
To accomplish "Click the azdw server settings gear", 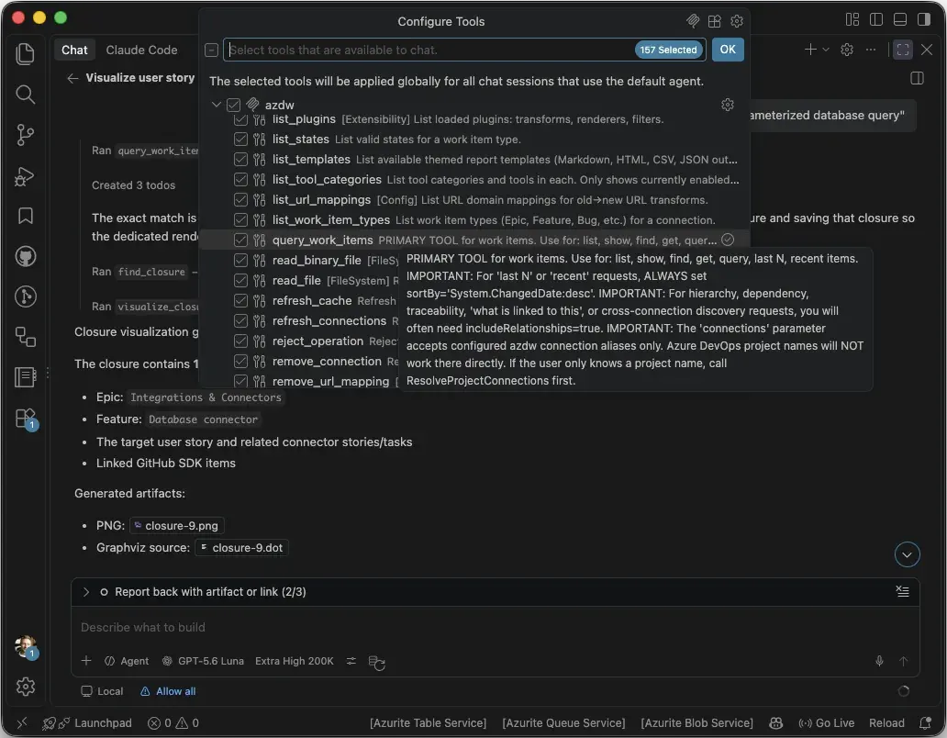I will pyautogui.click(x=727, y=105).
